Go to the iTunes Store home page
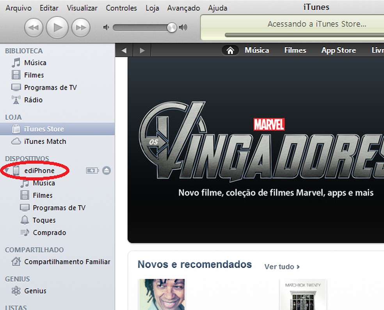384x310 pixels. pyautogui.click(x=230, y=50)
